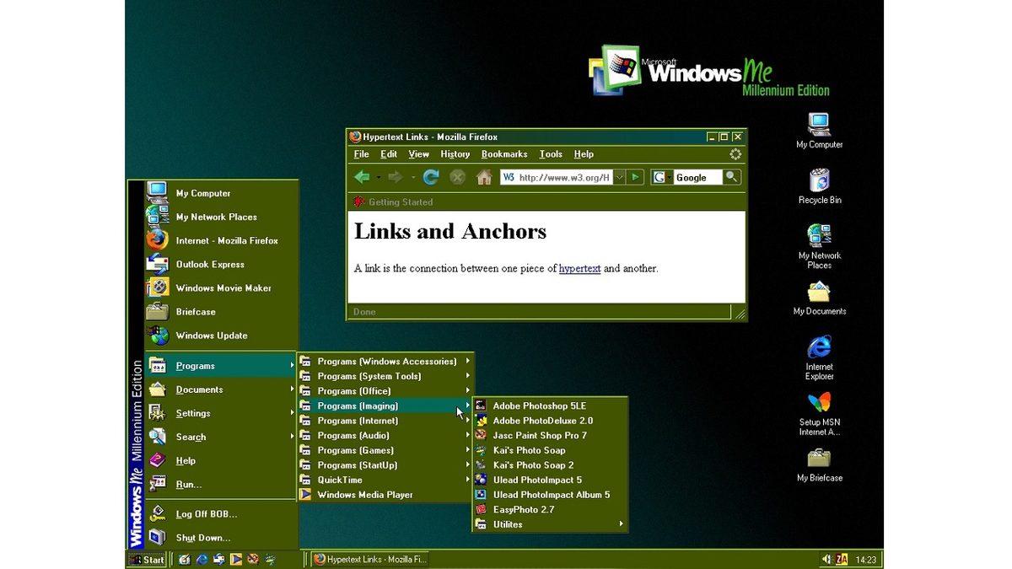
Task: Open the Google search engine chooser dropdown
Action: 669,177
